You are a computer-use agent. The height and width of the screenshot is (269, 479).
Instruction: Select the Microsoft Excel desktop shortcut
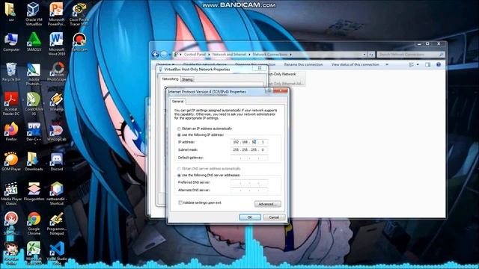34,253
